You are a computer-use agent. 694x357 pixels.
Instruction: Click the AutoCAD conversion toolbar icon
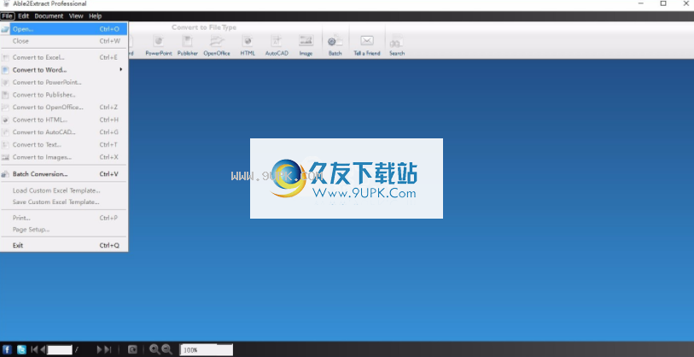(277, 42)
